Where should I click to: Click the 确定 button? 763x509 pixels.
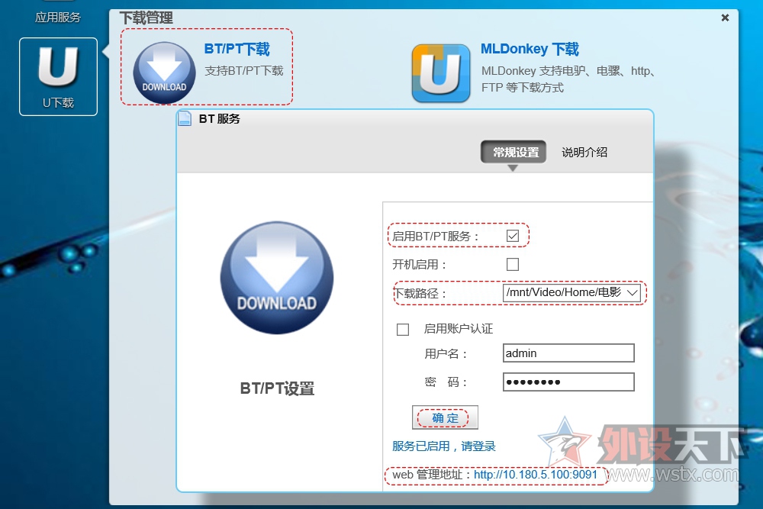pyautogui.click(x=445, y=417)
